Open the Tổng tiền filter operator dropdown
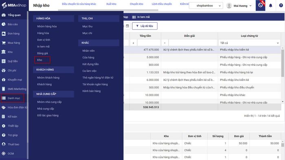This screenshot has height=160, width=285. 134,43
